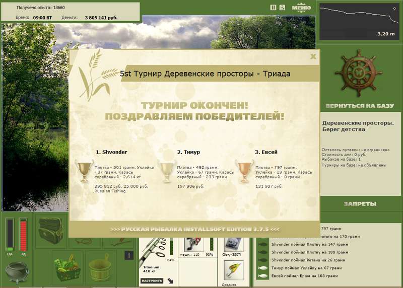Click log entry 'Тимур поймал Уклейку на 67 грамм'
Screen dimensions: 403x288
click(x=307, y=268)
